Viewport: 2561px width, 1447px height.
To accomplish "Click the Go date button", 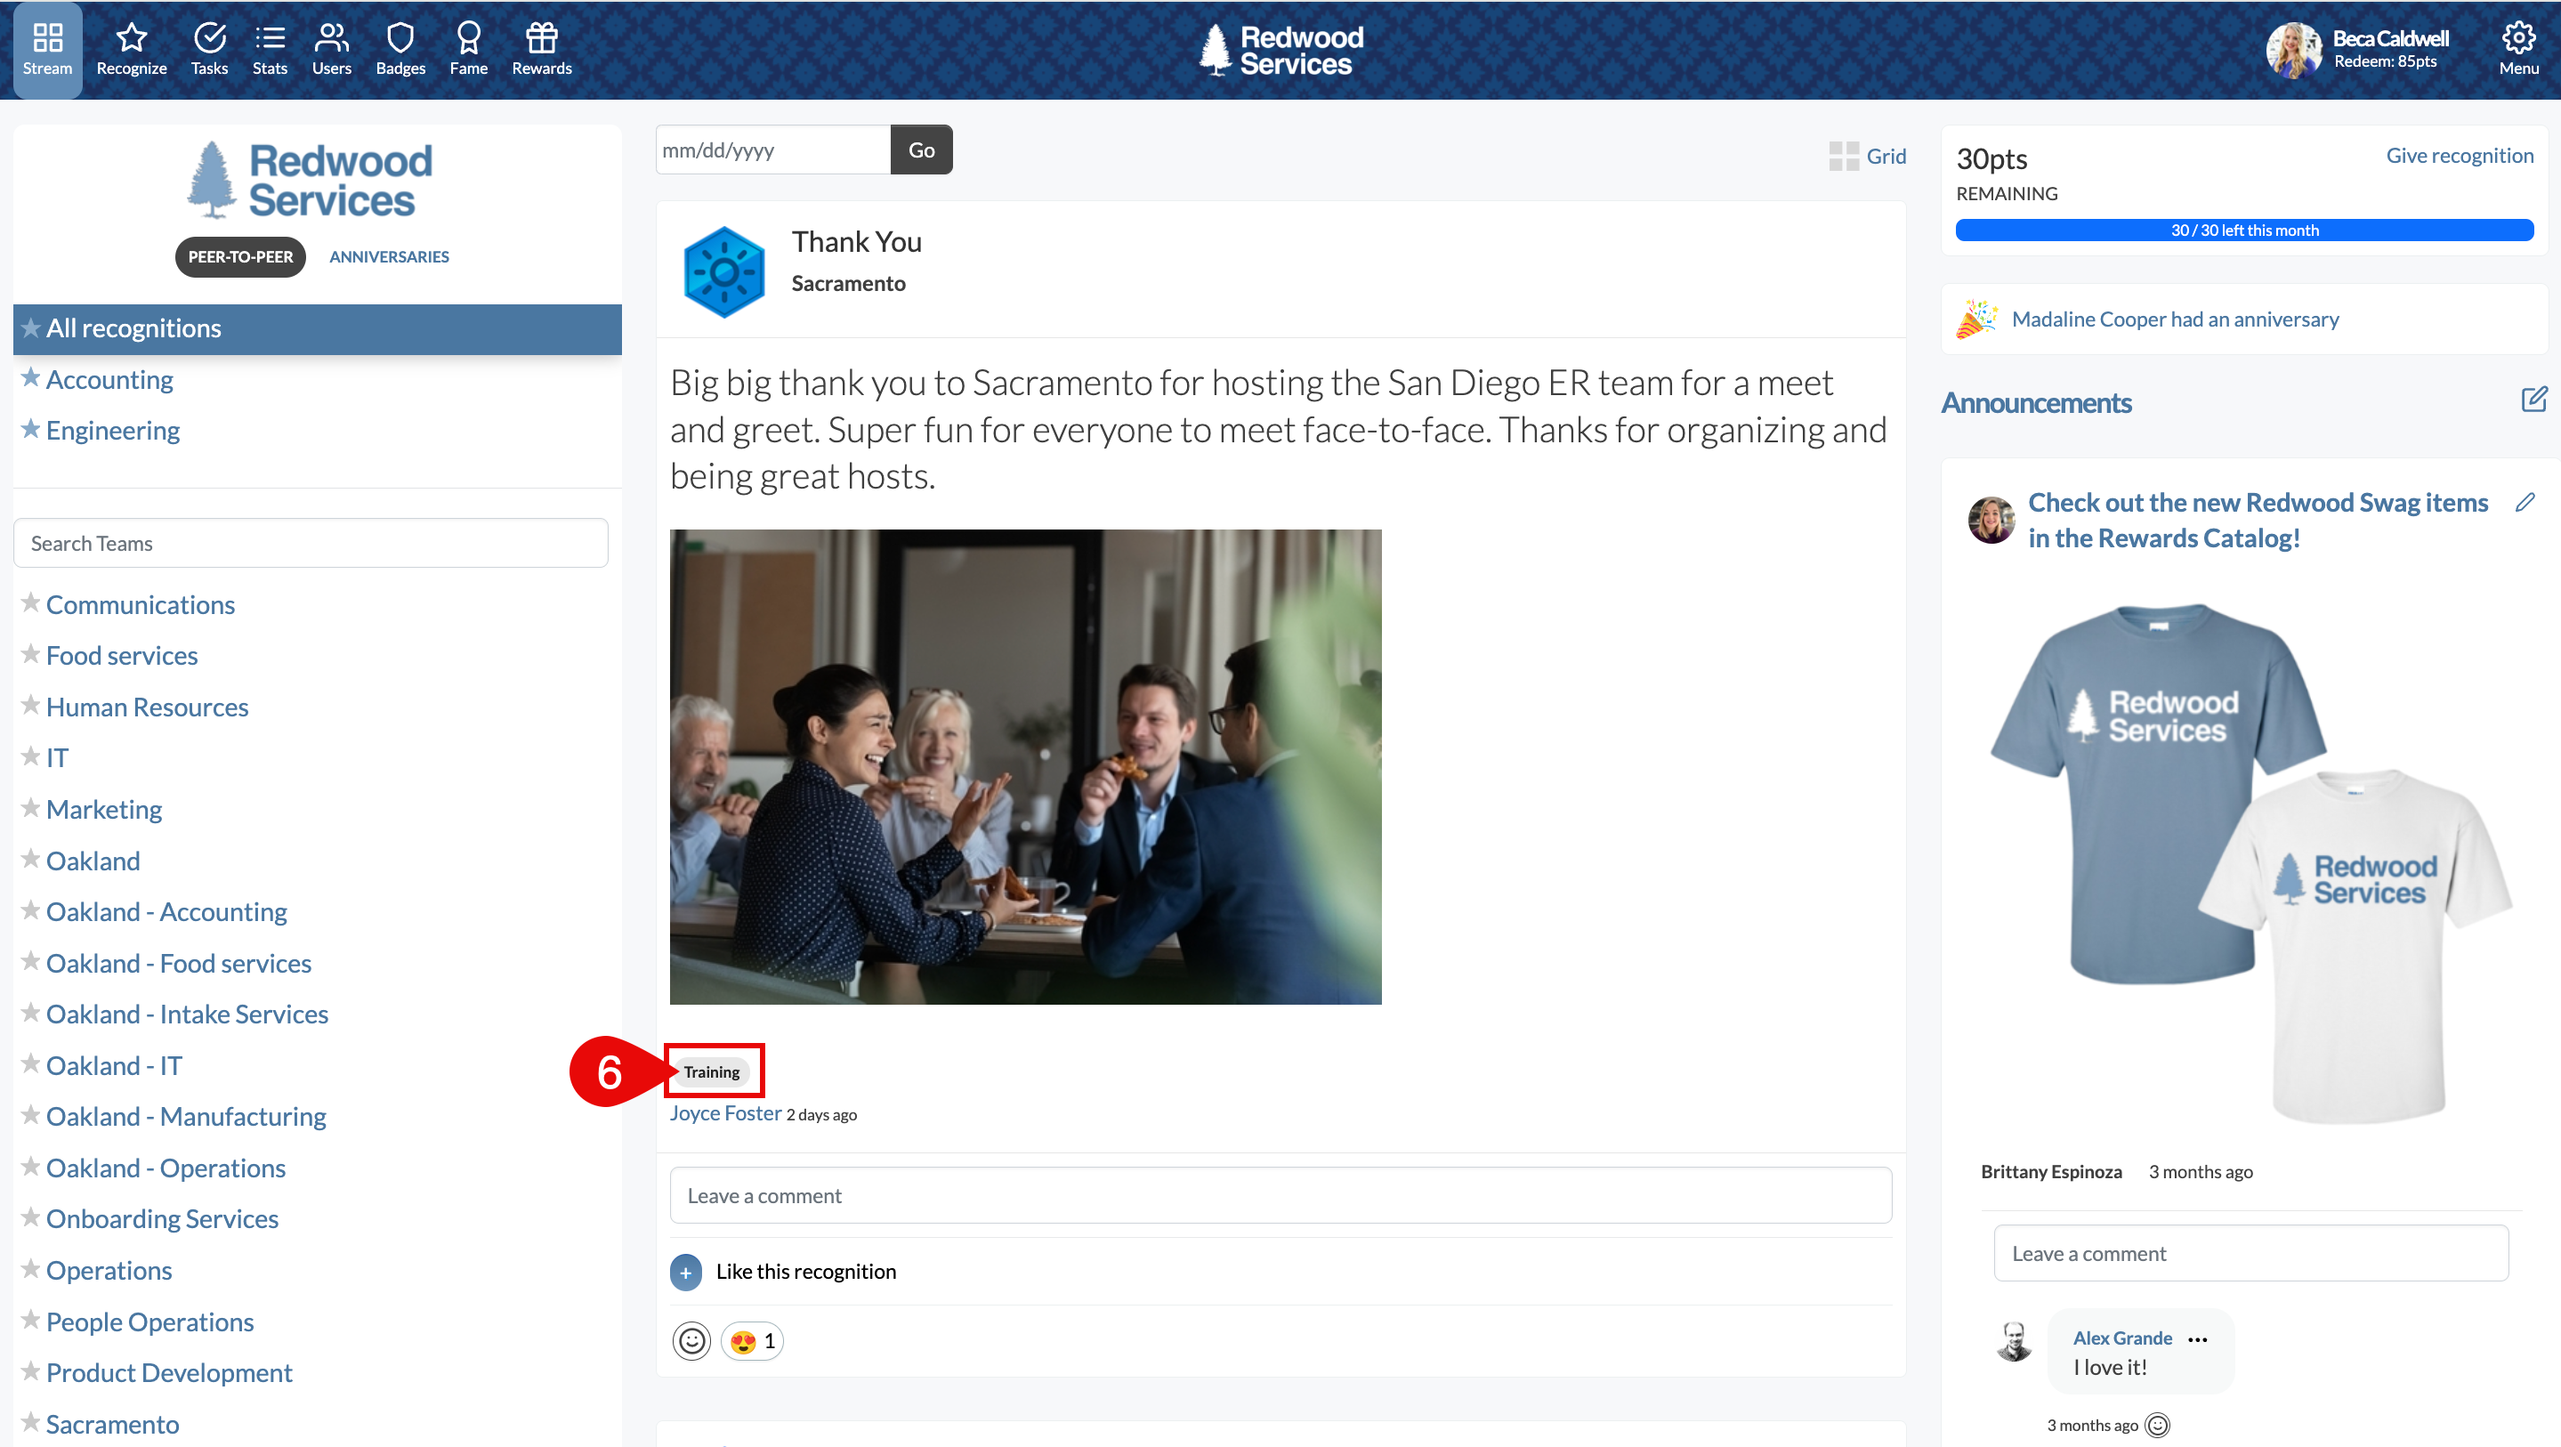I will [x=921, y=150].
